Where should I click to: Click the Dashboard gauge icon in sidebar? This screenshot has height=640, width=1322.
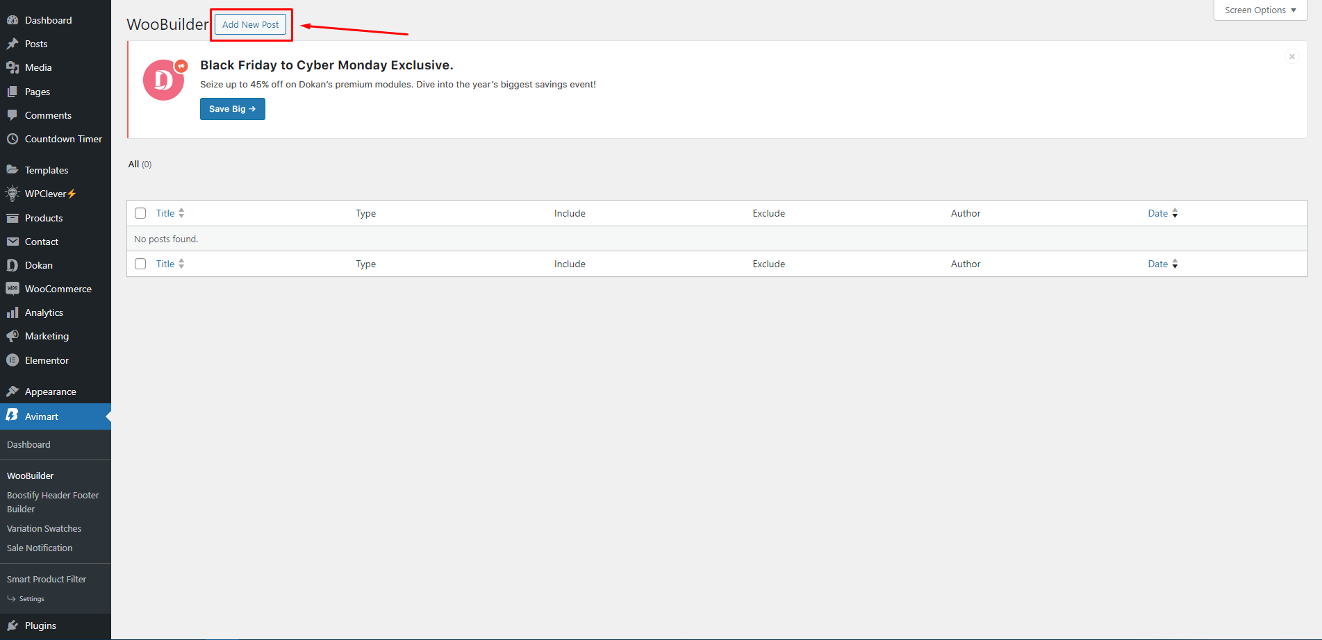[13, 20]
